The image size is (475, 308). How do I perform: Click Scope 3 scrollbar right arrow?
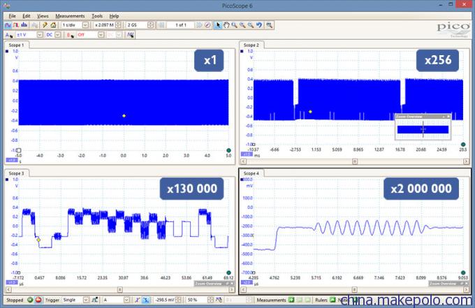click(231, 290)
